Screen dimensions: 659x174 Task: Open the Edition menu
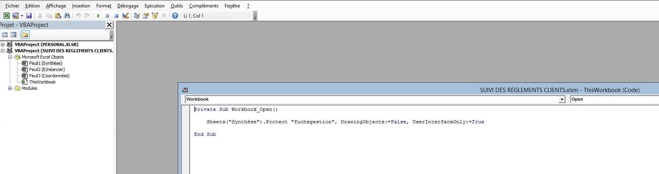[32, 6]
